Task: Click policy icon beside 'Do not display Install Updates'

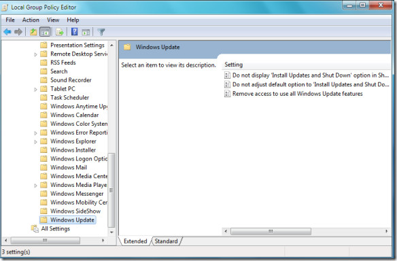Action: [x=227, y=75]
